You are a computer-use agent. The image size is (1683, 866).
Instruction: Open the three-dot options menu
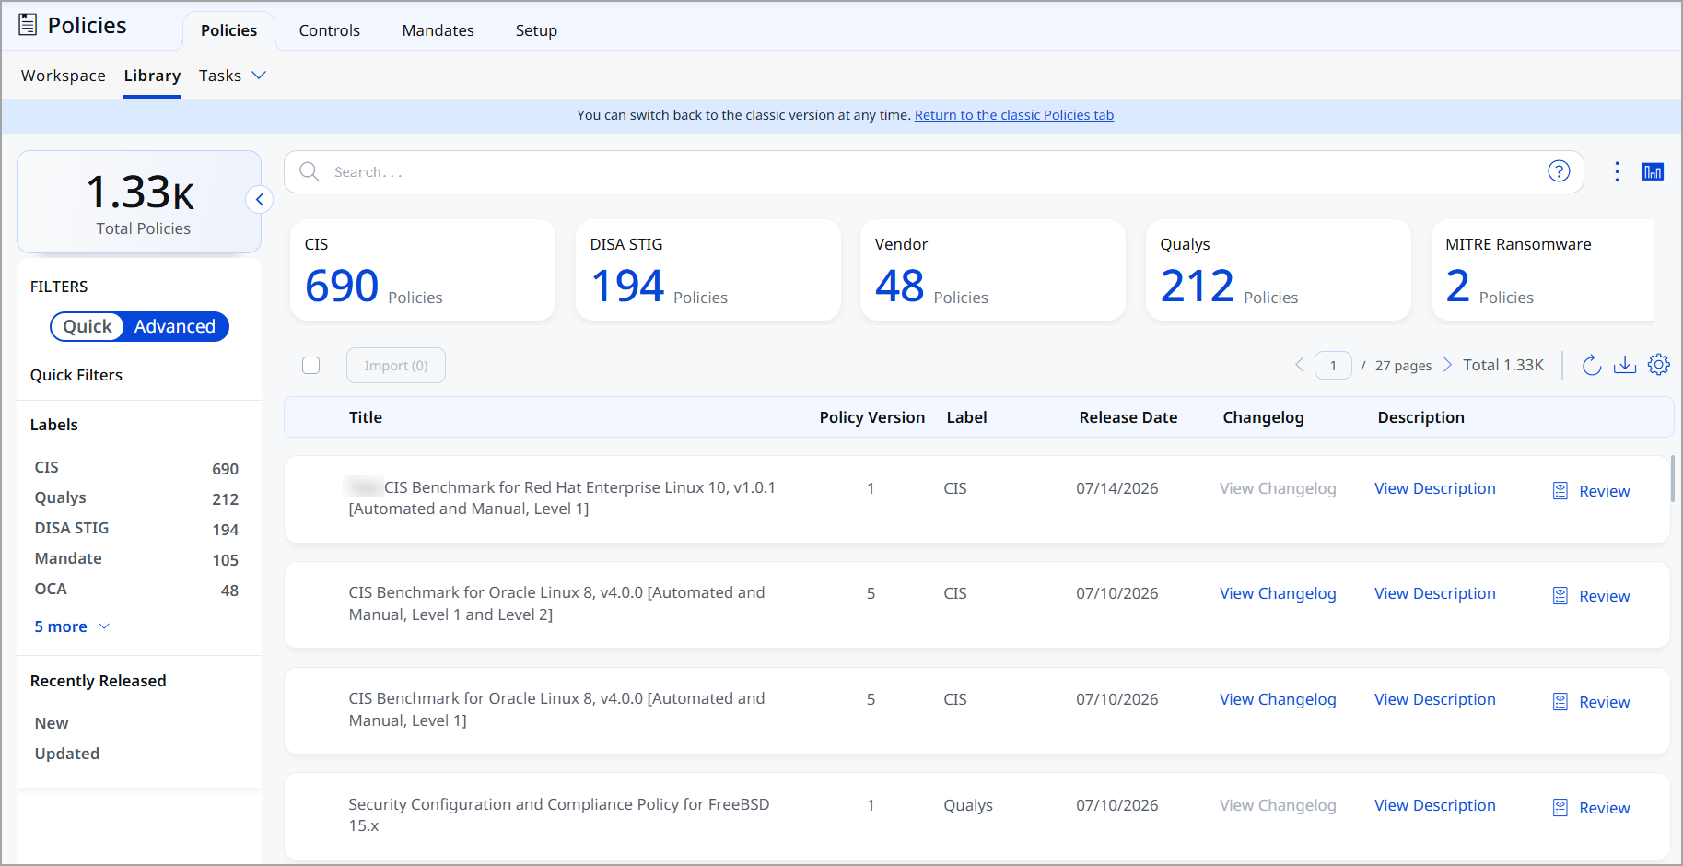pos(1617,171)
